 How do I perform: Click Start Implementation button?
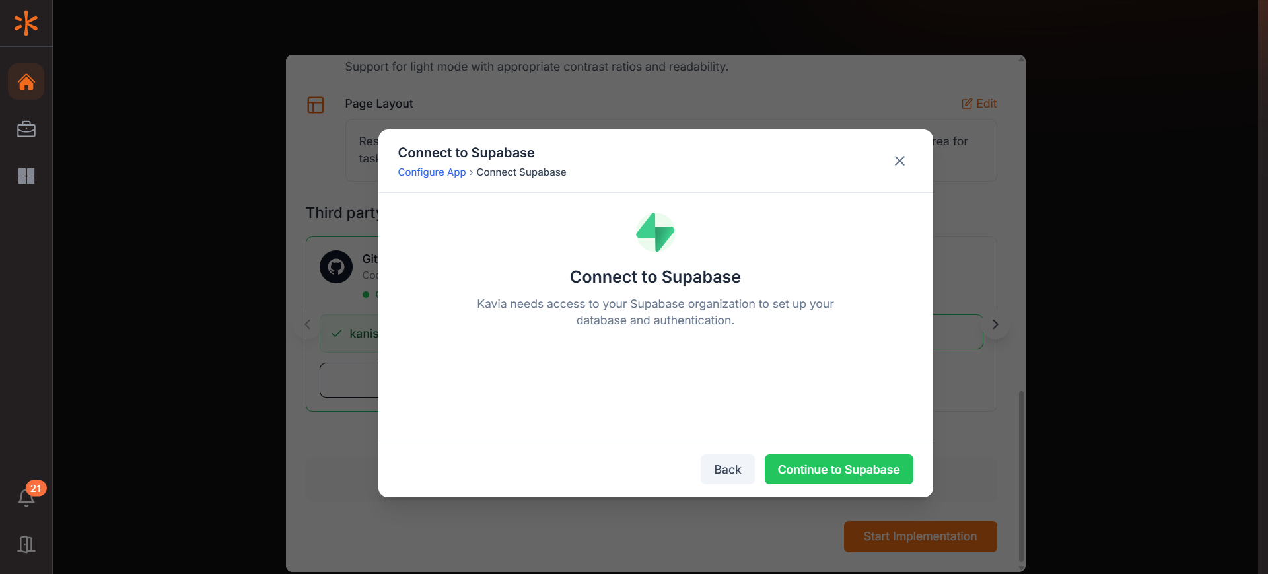coord(920,536)
